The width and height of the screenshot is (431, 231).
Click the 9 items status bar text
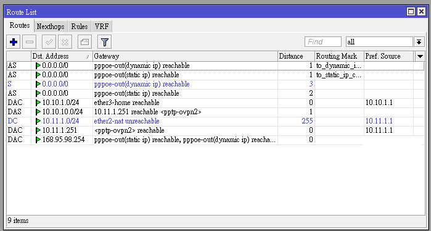[18, 220]
